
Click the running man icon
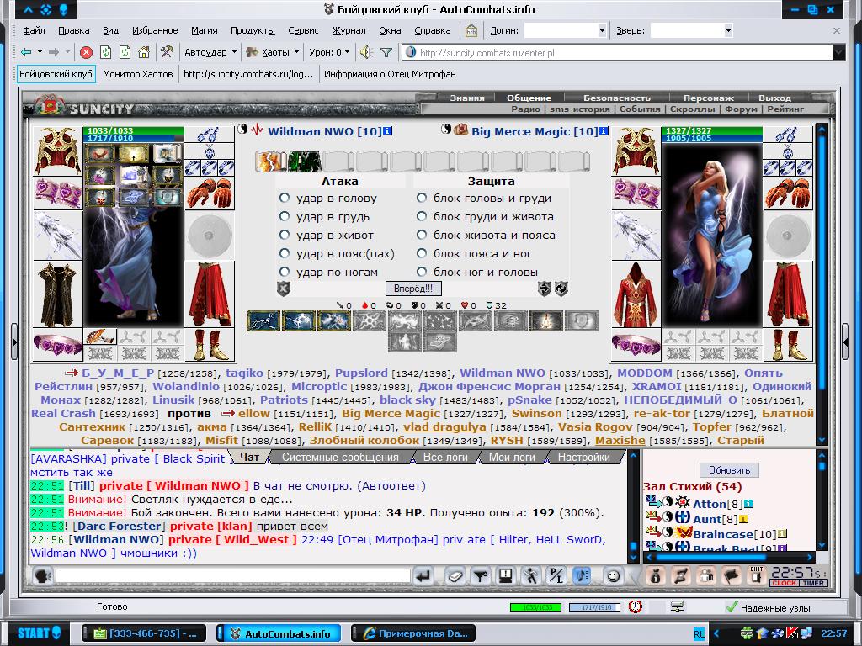(530, 575)
